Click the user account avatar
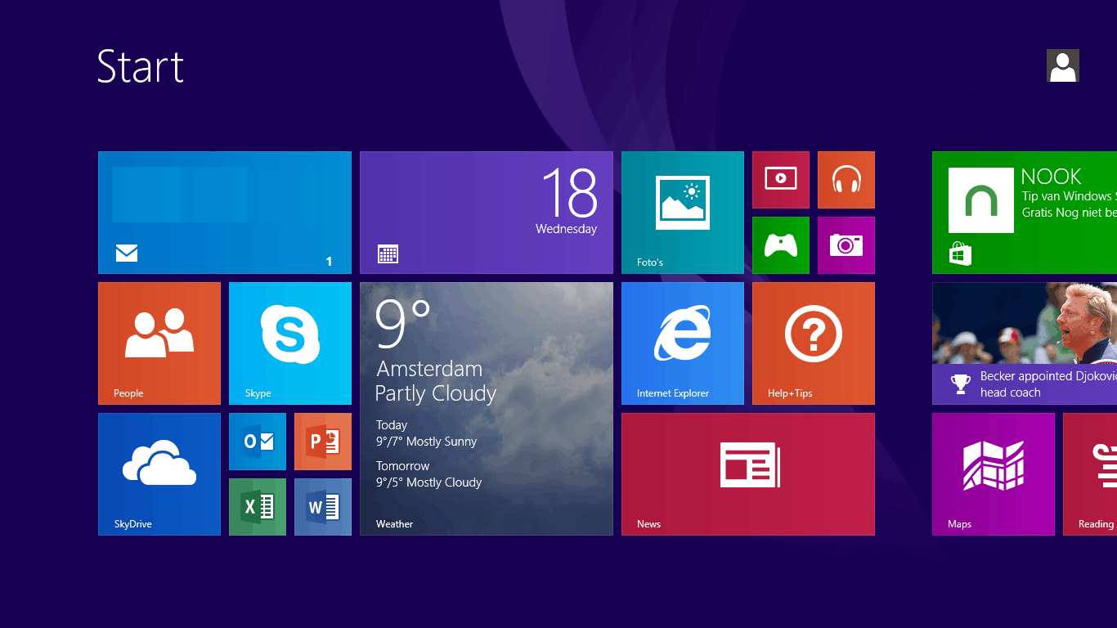Image resolution: width=1117 pixels, height=628 pixels. 1063,65
